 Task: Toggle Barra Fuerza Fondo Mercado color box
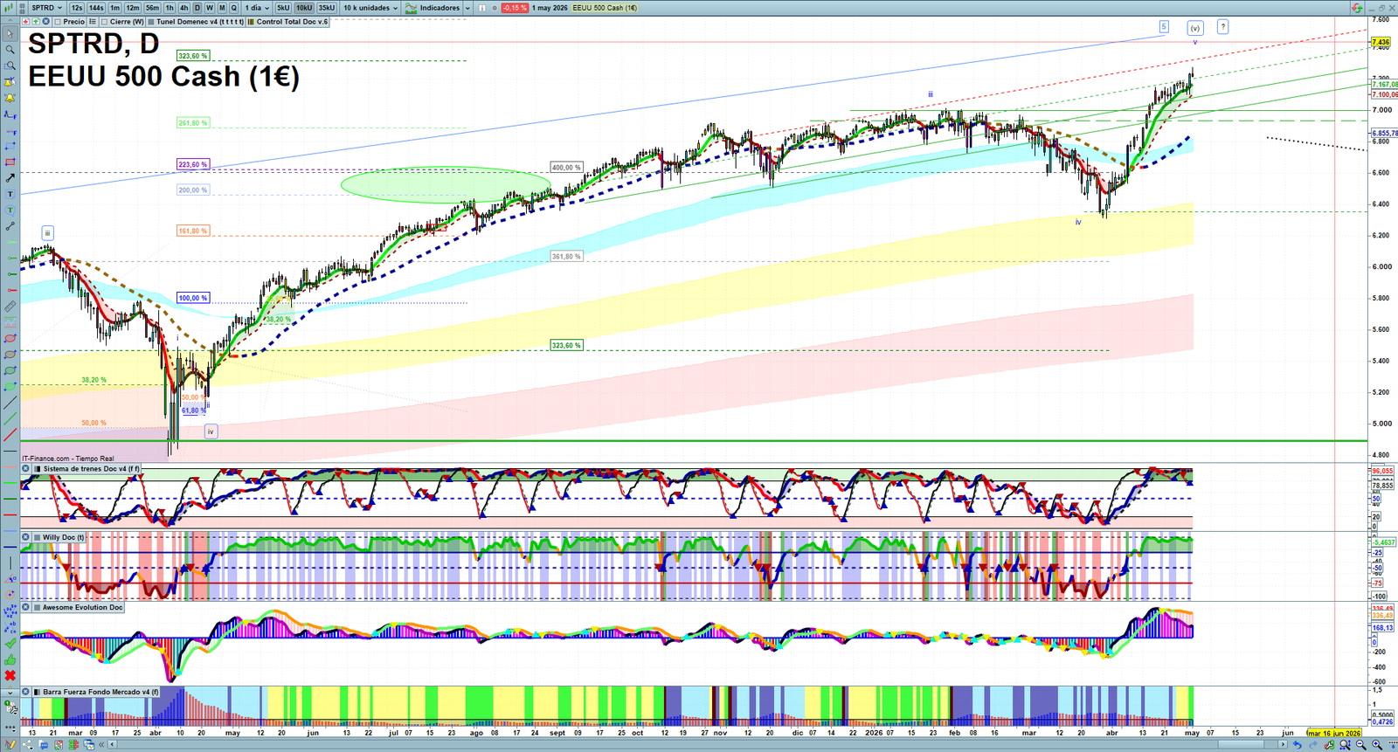(x=37, y=692)
